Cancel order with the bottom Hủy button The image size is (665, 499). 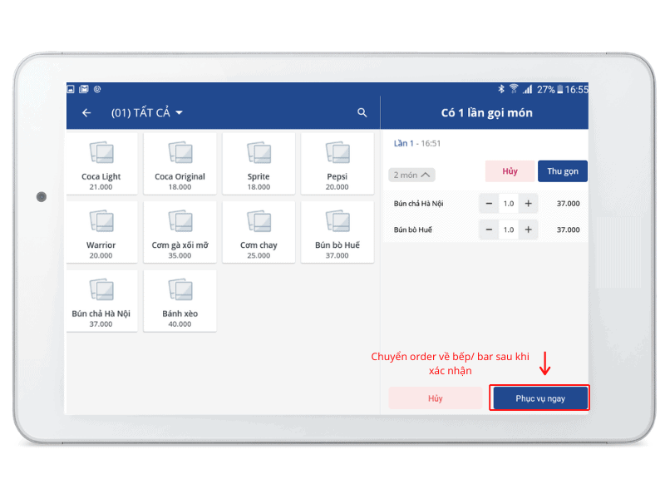point(436,398)
